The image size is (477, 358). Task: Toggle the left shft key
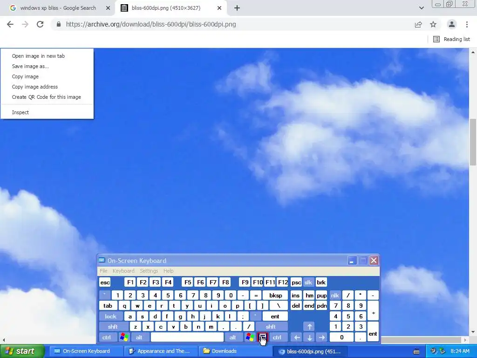point(113,327)
